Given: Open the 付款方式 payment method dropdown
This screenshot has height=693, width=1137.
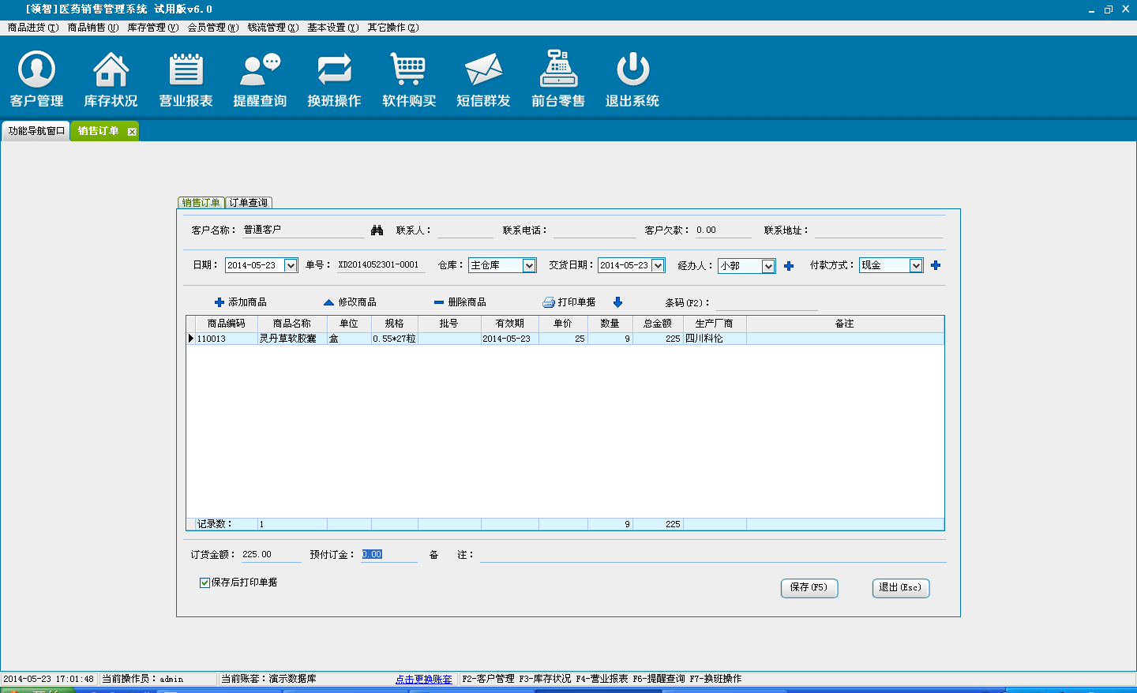Looking at the screenshot, I should click(916, 266).
